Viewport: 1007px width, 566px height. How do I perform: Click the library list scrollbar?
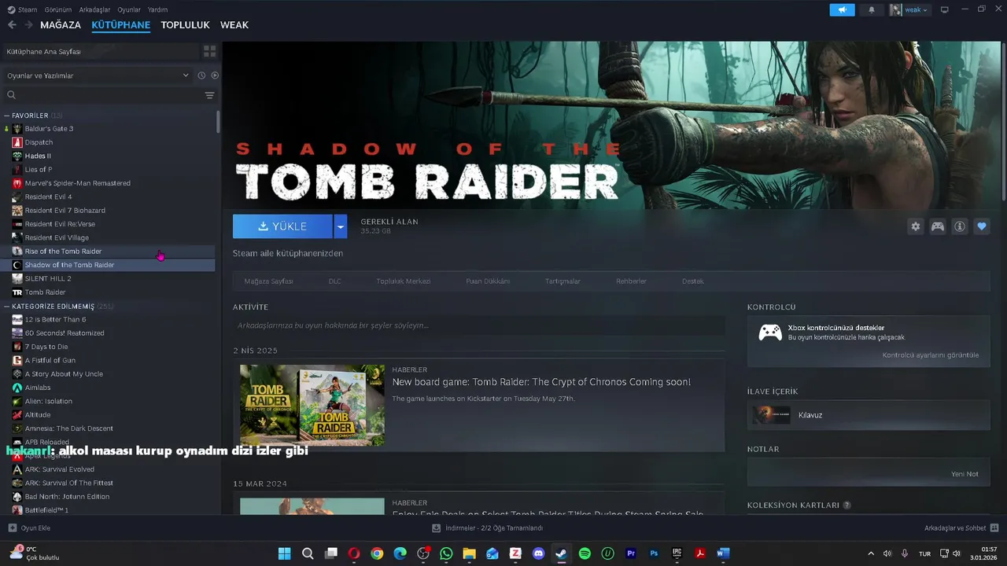218,122
